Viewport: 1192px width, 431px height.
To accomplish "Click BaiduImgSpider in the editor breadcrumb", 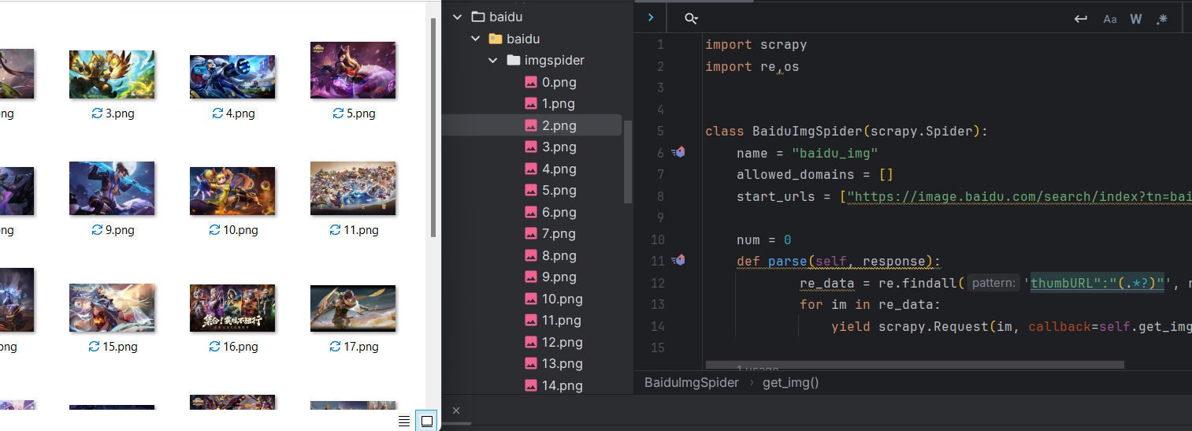I will pos(692,382).
